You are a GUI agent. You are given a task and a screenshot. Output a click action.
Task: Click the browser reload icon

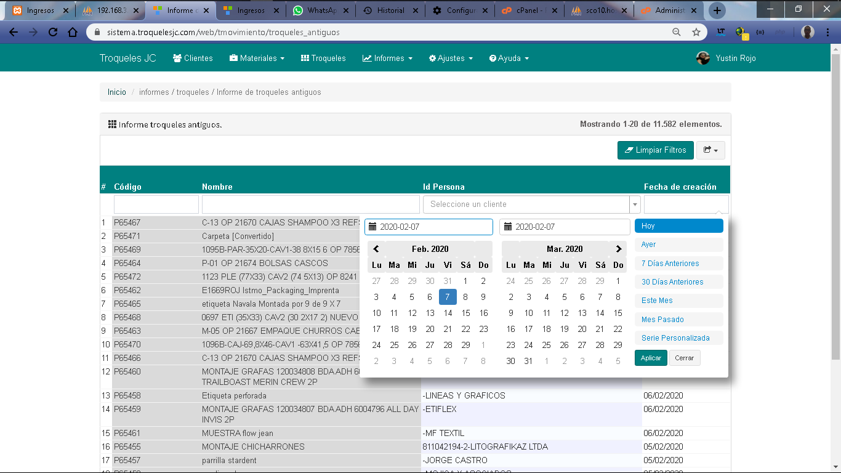click(53, 32)
